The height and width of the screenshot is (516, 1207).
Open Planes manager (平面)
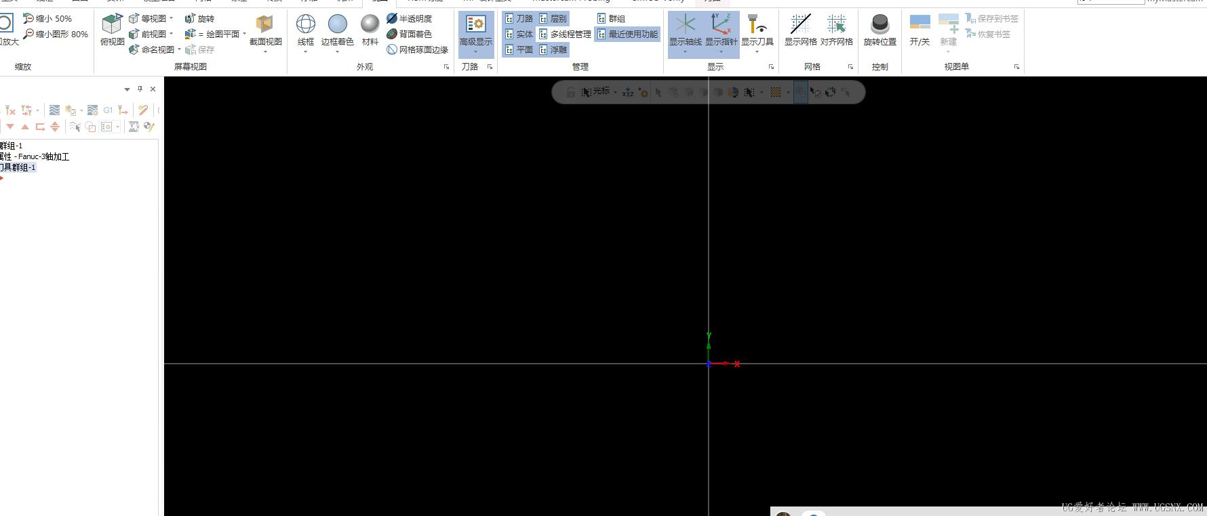(x=519, y=49)
